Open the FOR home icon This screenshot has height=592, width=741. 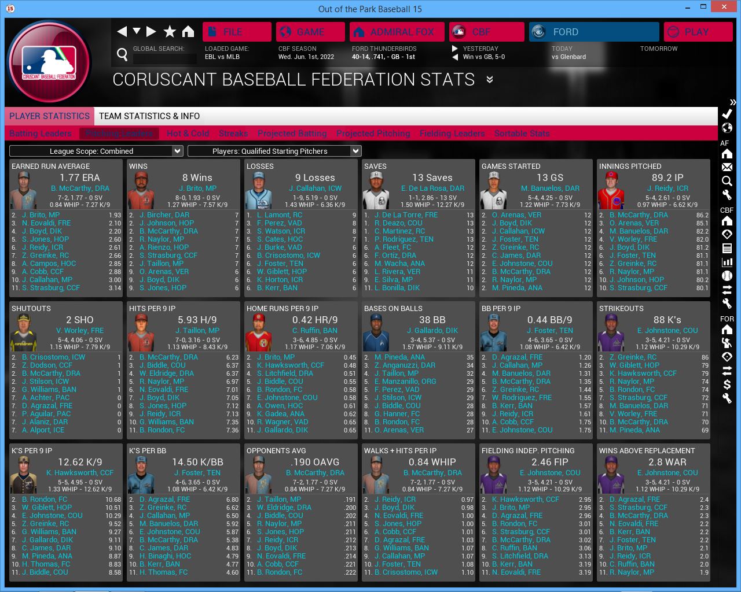pyautogui.click(x=727, y=330)
